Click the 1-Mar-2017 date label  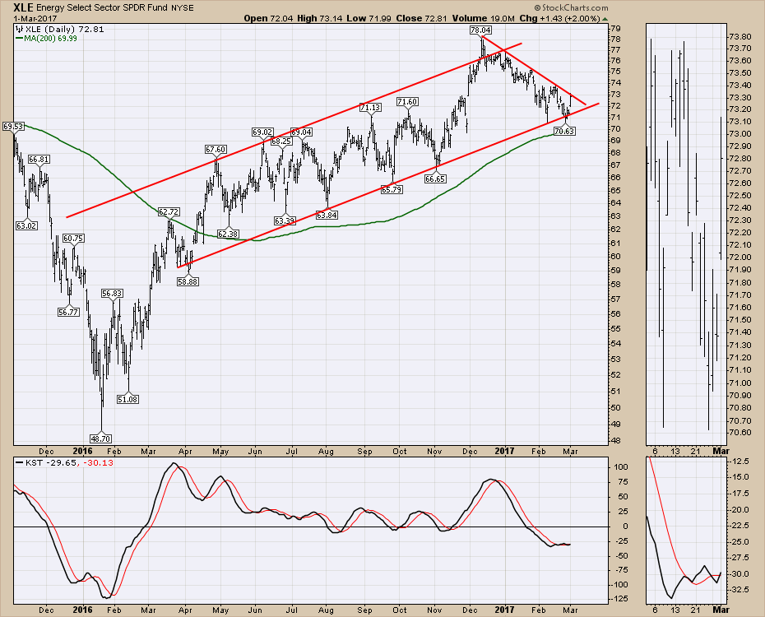pos(35,19)
